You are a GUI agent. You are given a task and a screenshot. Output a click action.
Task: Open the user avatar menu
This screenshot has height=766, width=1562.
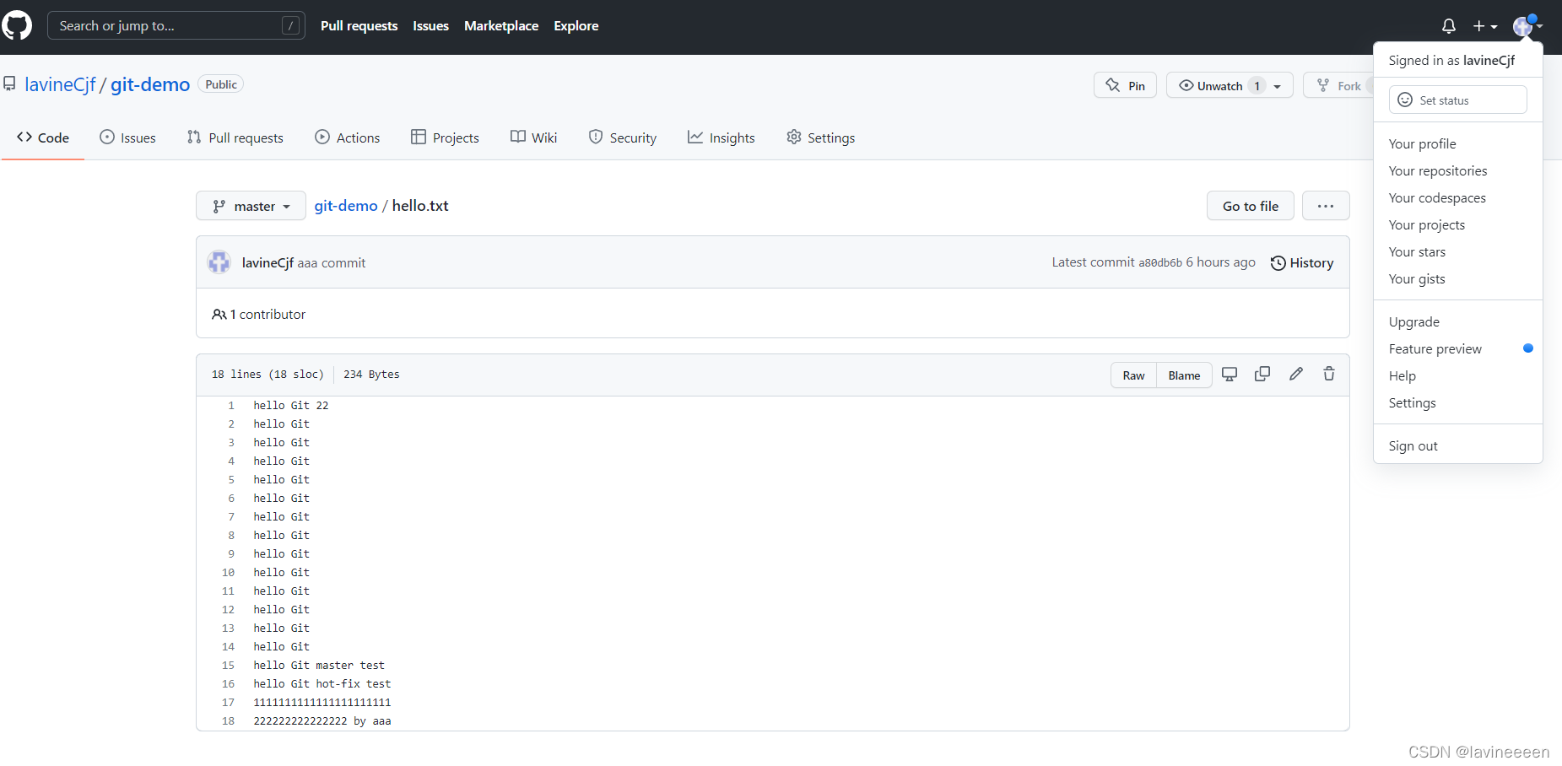pos(1528,26)
